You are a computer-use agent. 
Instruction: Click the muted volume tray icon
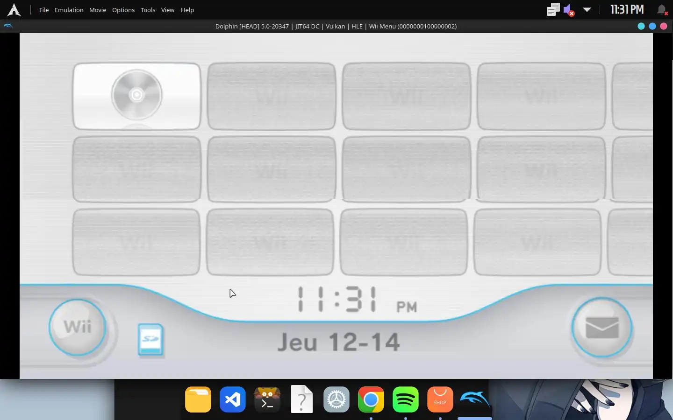(x=569, y=10)
